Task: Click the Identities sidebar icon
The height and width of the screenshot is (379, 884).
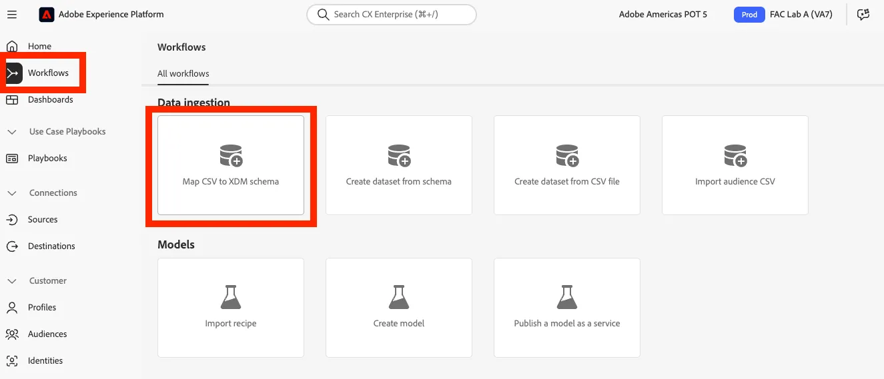Action: (12, 361)
